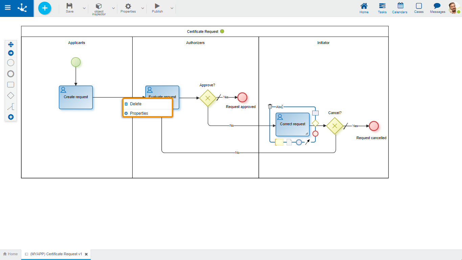Click trash icon on Correct request task
The height and width of the screenshot is (260, 462).
coord(270,107)
